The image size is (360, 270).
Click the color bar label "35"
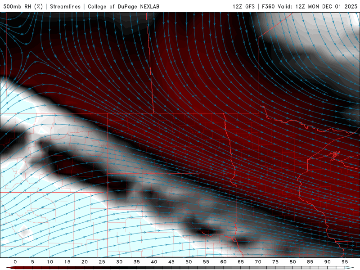[x=136, y=262]
